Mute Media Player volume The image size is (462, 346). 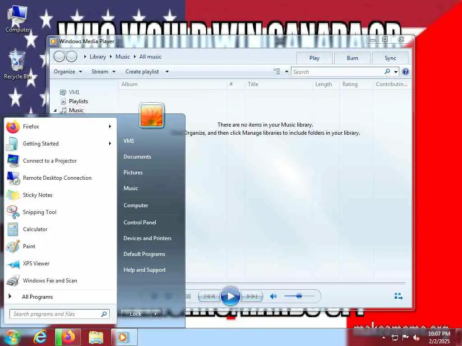click(273, 296)
